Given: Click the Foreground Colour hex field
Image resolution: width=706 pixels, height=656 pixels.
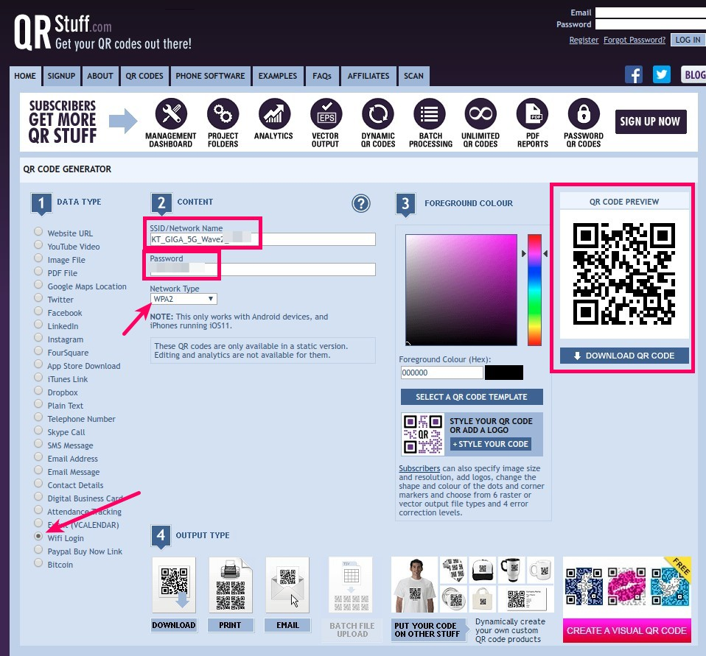Looking at the screenshot, I should pyautogui.click(x=441, y=373).
